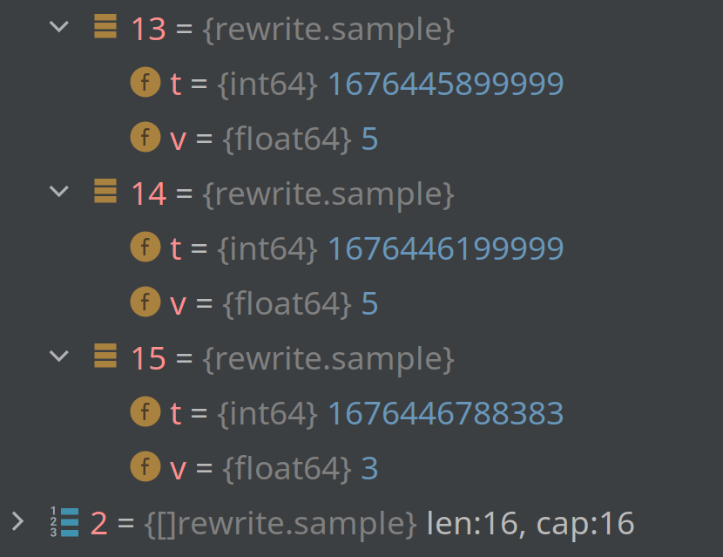Click the struct icon beside entry 14
The image size is (723, 557).
[x=105, y=193]
